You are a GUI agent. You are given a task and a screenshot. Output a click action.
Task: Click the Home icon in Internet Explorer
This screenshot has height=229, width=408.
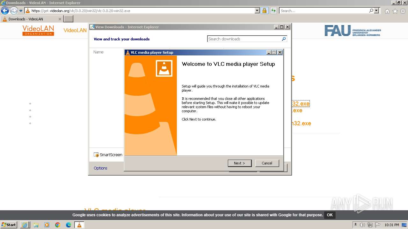point(387,11)
